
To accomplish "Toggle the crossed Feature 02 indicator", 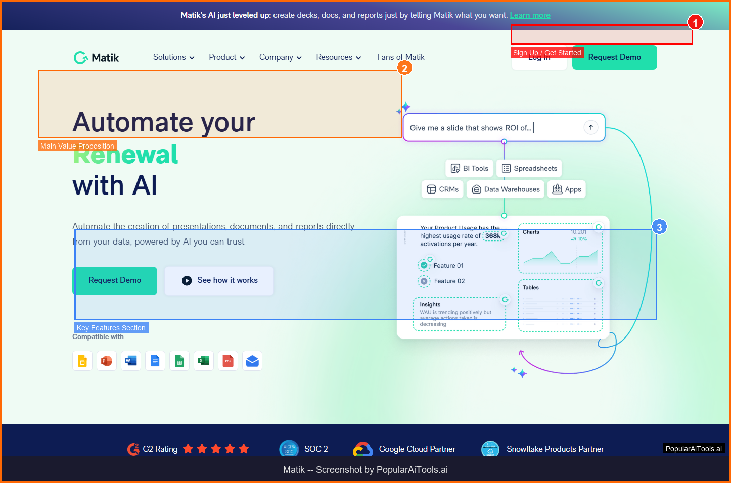I will tap(424, 281).
